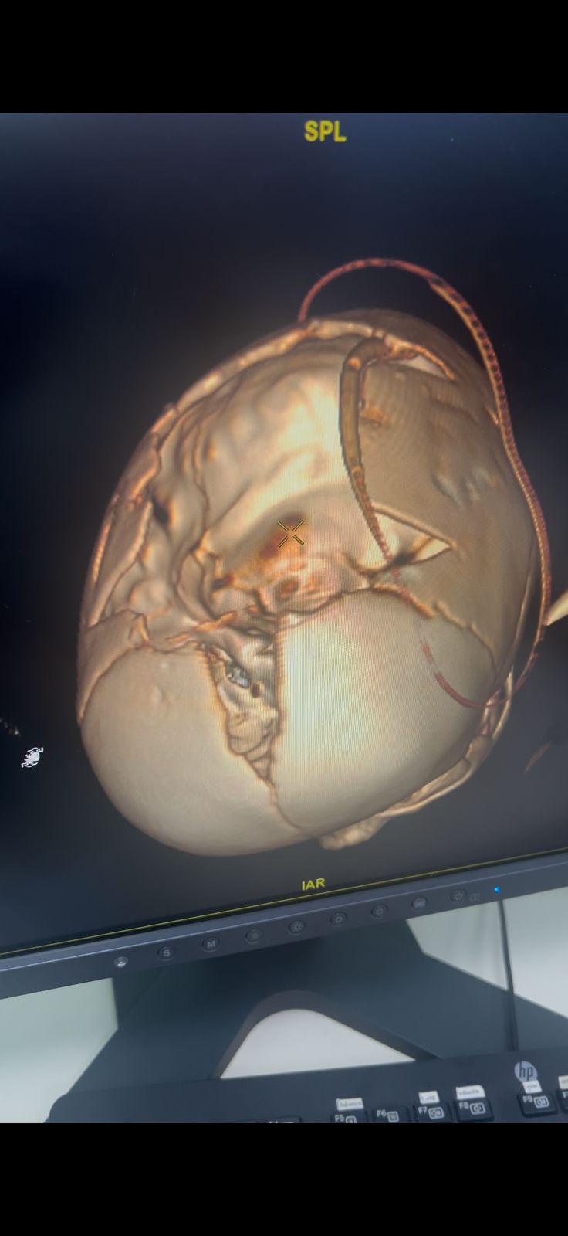Click the blue power LED indicator

coord(496,890)
